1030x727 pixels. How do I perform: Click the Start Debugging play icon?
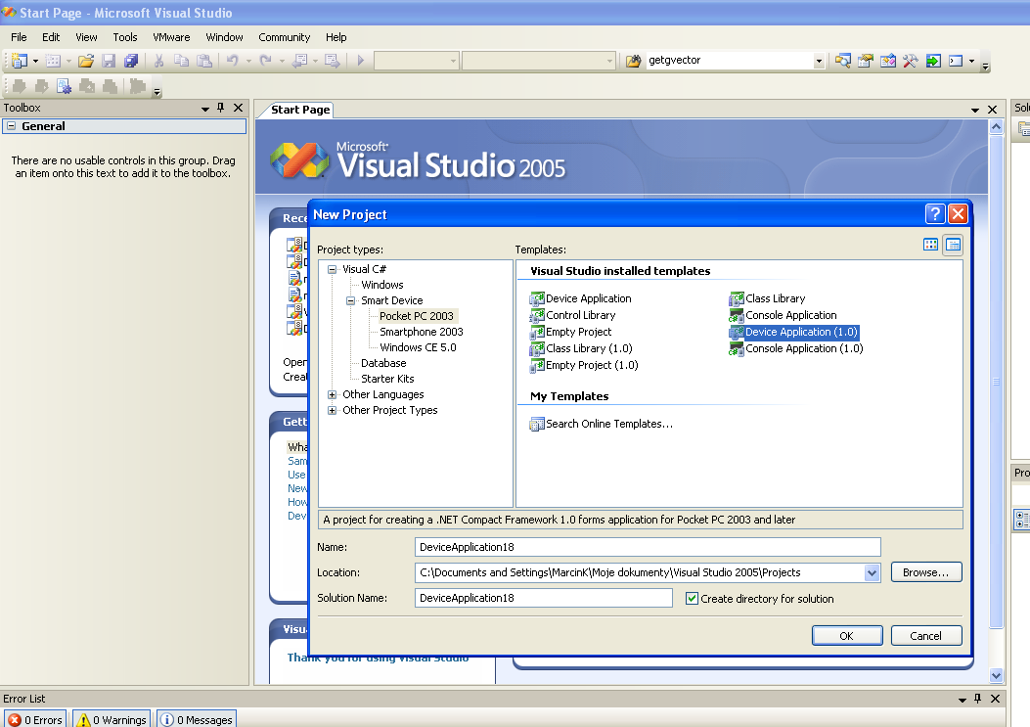click(x=361, y=61)
